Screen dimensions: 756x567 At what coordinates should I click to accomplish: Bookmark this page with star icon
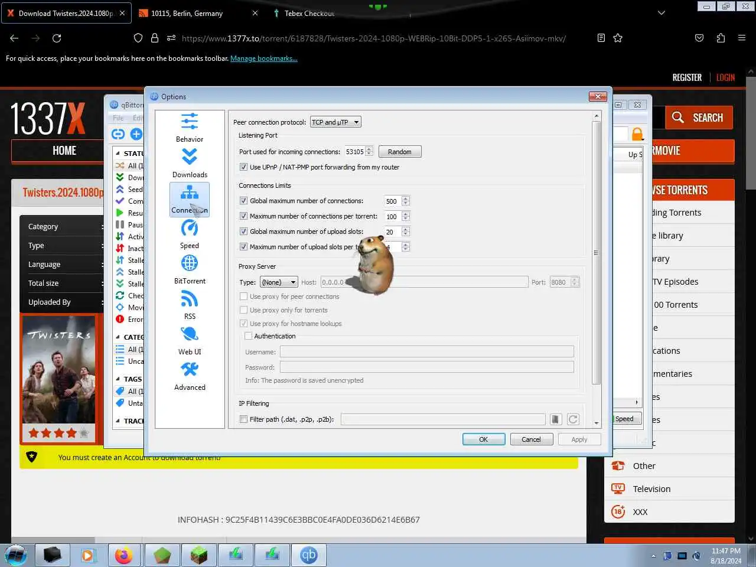click(618, 38)
